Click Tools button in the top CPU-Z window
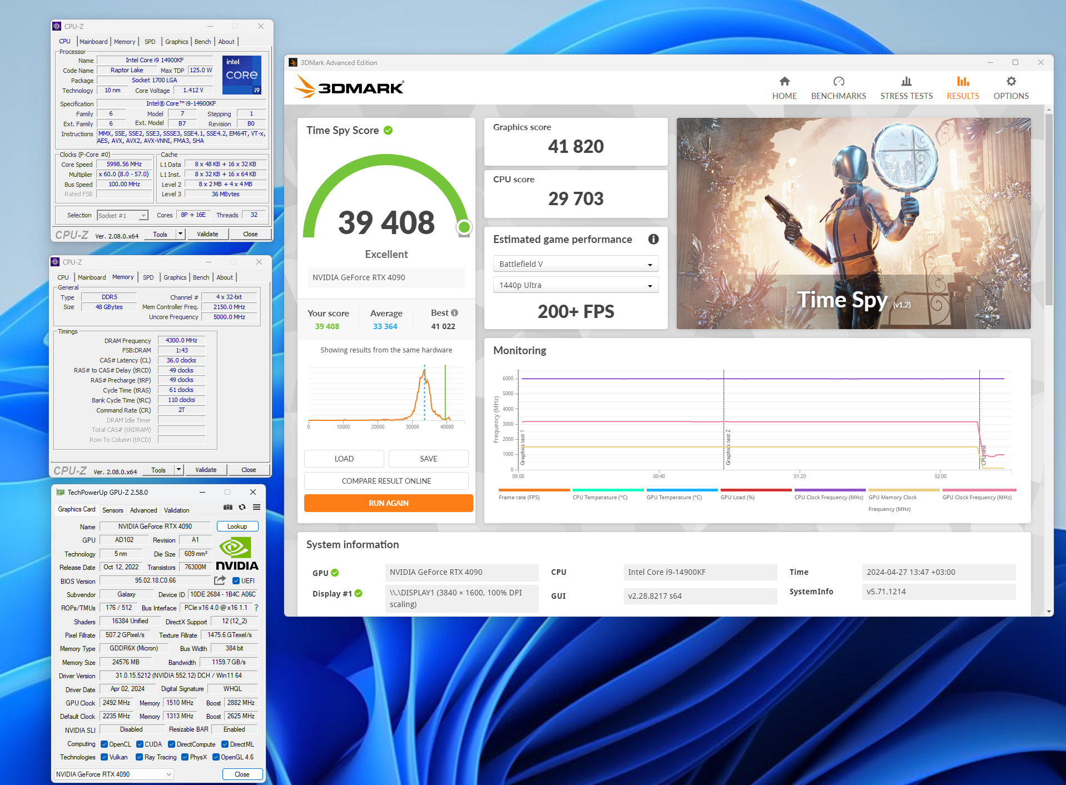The height and width of the screenshot is (785, 1066). click(x=160, y=234)
